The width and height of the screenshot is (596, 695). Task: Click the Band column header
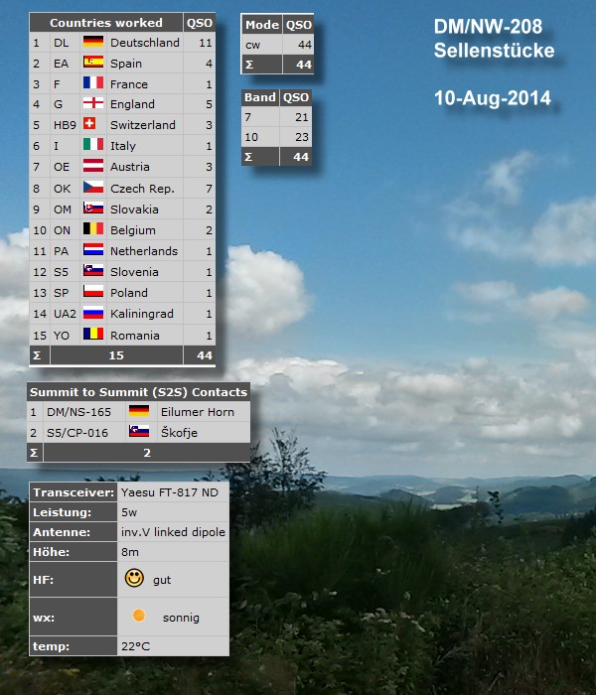click(260, 97)
